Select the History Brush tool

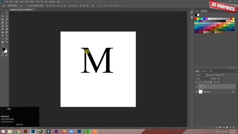click(x=7, y=26)
